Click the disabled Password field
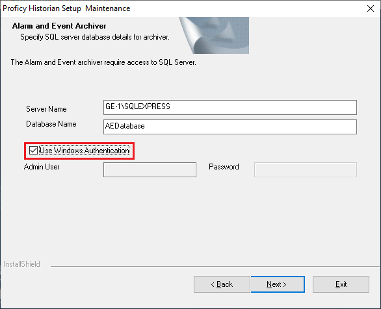This screenshot has width=381, height=309. tap(306, 169)
